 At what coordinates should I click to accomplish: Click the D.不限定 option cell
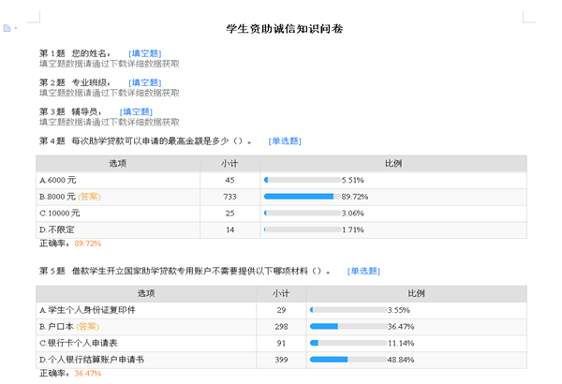point(57,229)
